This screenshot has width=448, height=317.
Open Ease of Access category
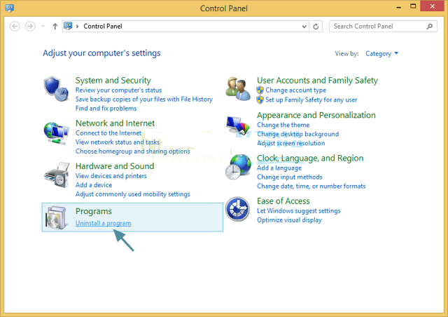(x=283, y=201)
